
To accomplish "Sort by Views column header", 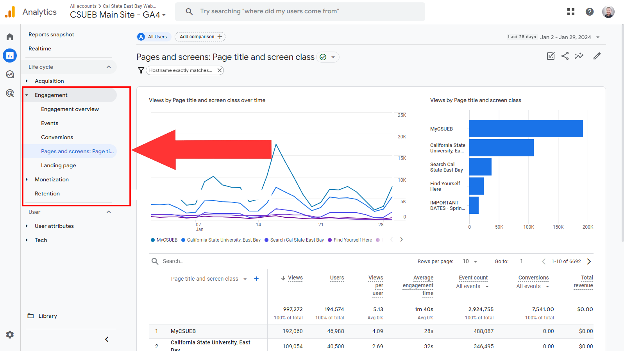I will [x=295, y=278].
